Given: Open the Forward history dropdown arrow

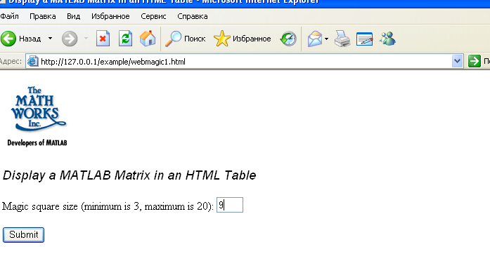Looking at the screenshot, I should point(86,39).
